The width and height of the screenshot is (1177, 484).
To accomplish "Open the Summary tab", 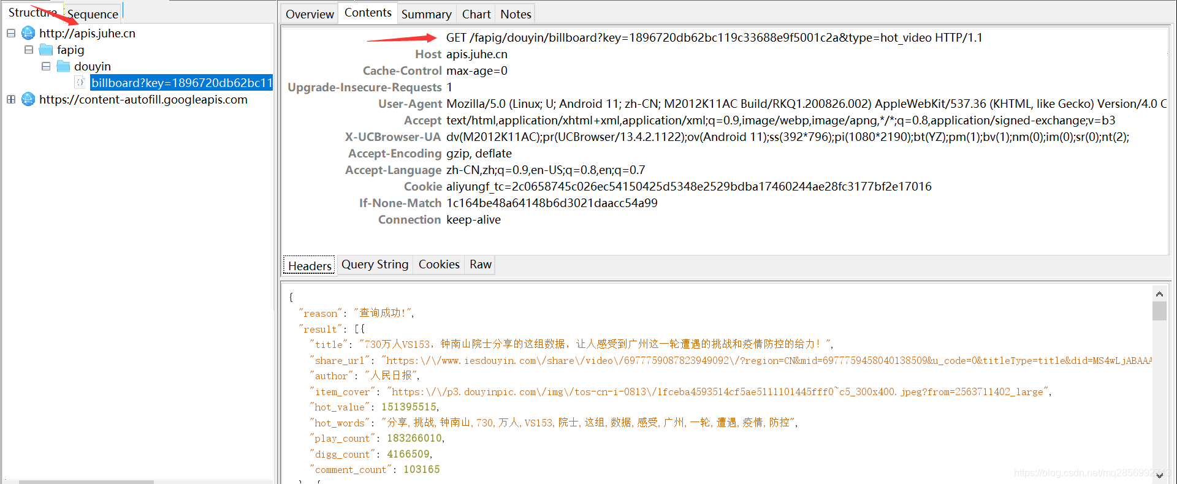I will click(x=426, y=14).
